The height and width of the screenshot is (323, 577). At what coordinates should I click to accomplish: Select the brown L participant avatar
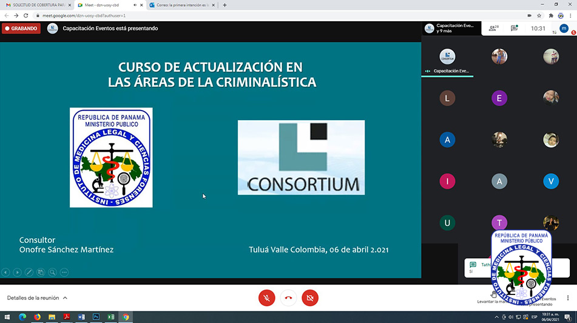pyautogui.click(x=448, y=98)
